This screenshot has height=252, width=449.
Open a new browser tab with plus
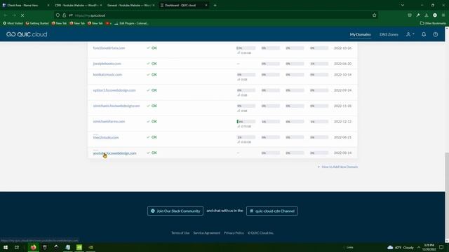tap(215, 5)
